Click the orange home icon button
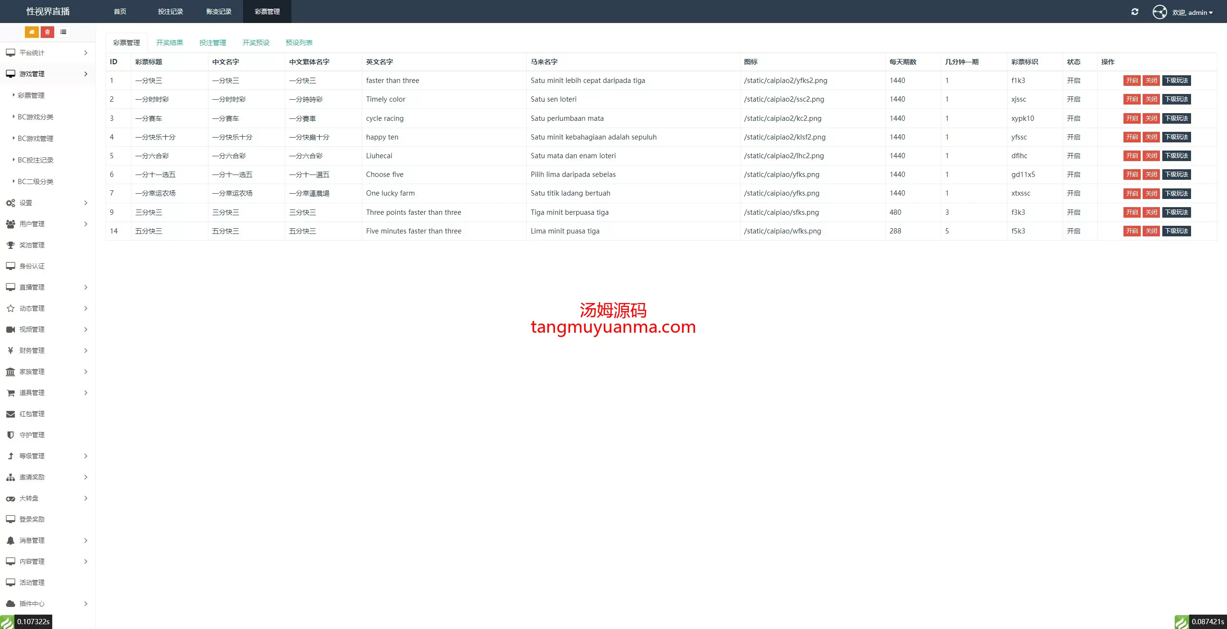 click(32, 32)
